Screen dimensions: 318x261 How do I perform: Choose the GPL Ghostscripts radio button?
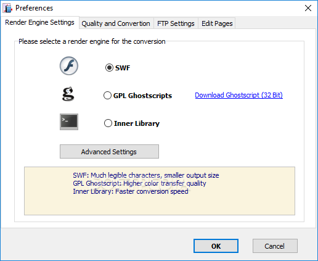click(107, 96)
